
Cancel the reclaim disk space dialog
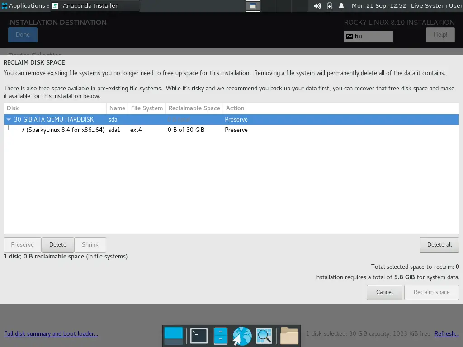pyautogui.click(x=384, y=292)
